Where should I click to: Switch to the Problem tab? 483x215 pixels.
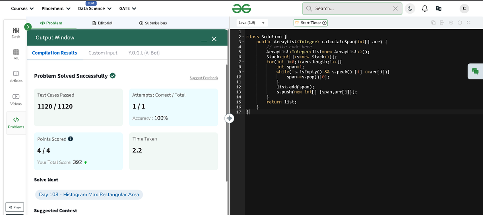point(51,23)
